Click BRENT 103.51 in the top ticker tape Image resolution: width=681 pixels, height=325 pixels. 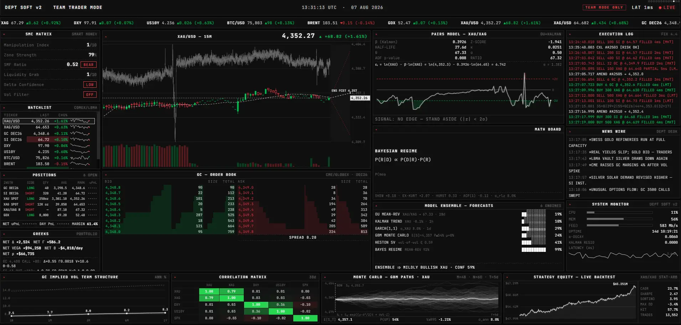coord(341,23)
